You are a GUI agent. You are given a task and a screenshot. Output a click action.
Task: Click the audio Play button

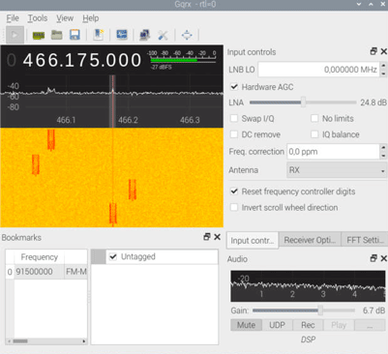pyautogui.click(x=339, y=325)
